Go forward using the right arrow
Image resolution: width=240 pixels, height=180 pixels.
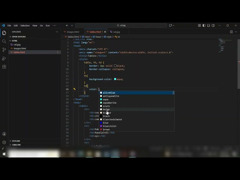tap(72, 25)
